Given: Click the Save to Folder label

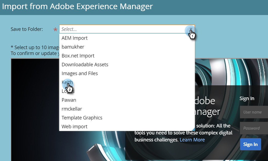Looking at the screenshot, I should point(27,29).
